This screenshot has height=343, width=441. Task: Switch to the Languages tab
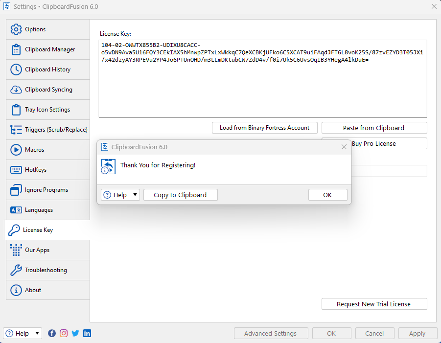pyautogui.click(x=48, y=210)
